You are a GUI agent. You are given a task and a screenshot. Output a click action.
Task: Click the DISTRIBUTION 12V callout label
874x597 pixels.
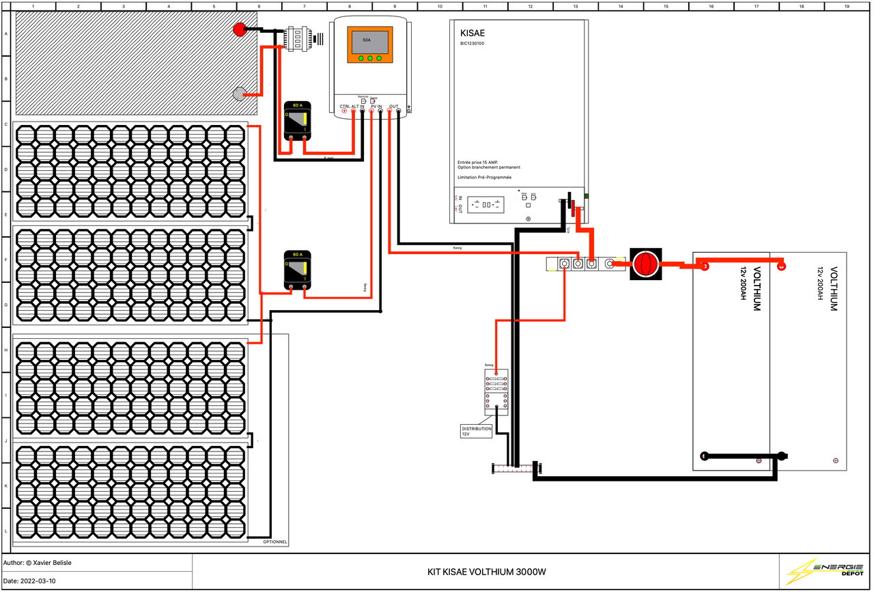coord(476,431)
